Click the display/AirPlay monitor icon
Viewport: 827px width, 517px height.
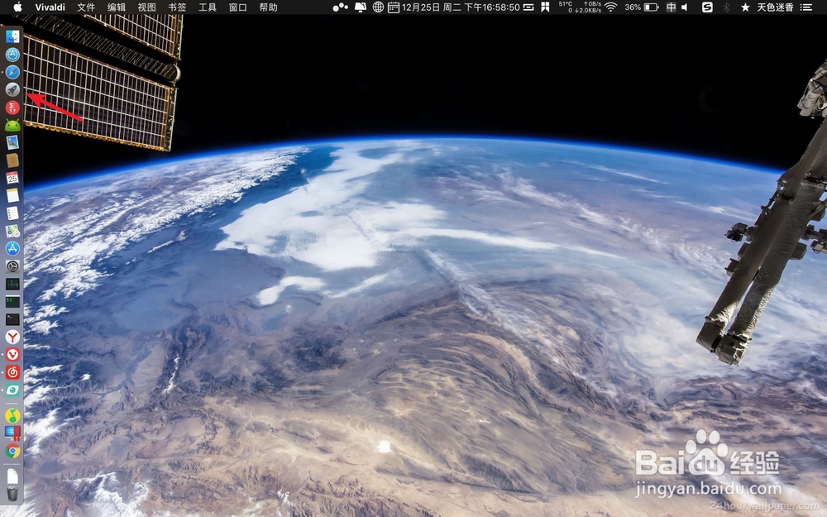click(361, 7)
